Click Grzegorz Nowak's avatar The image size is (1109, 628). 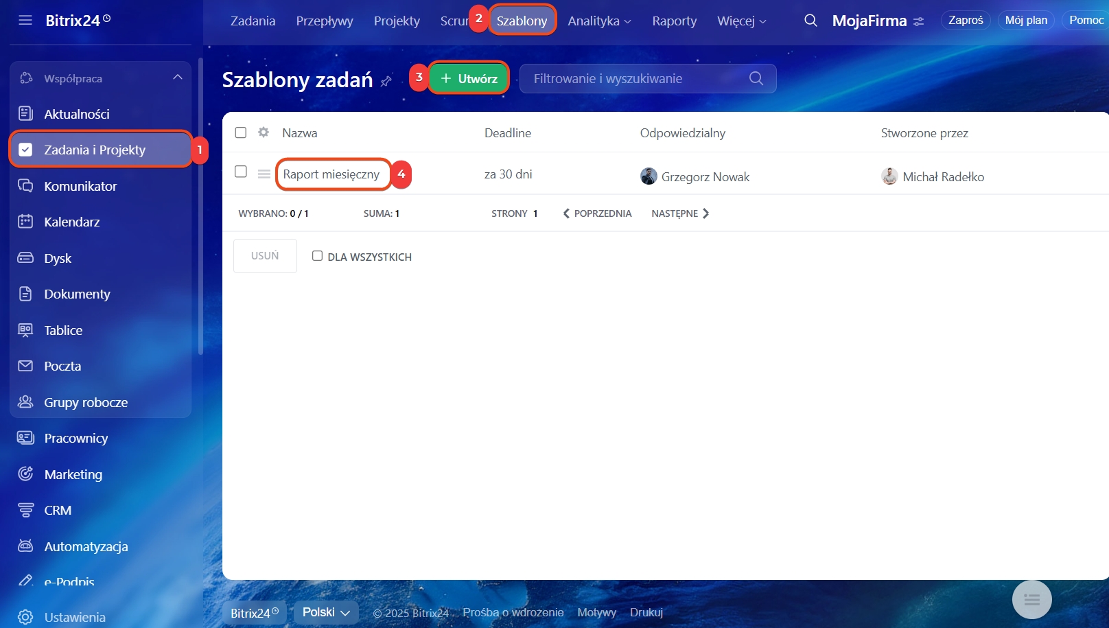(649, 176)
